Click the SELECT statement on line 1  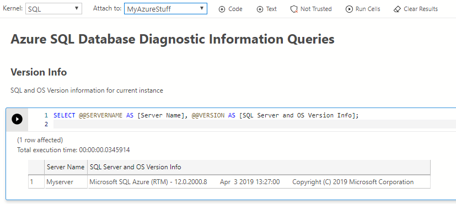[206, 115]
